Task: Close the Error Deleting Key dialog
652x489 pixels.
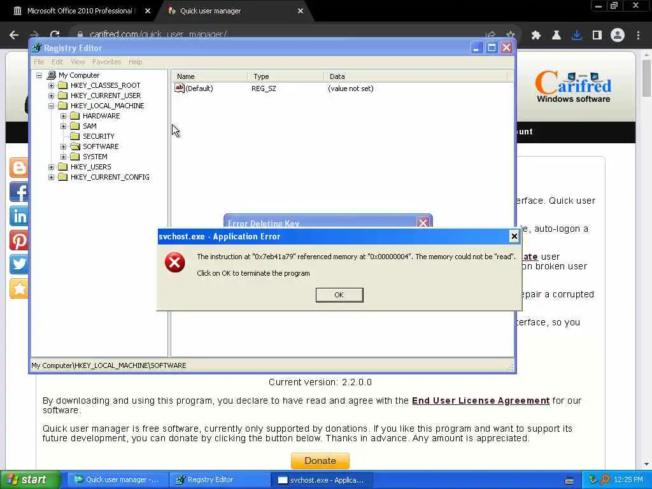Action: click(x=423, y=223)
